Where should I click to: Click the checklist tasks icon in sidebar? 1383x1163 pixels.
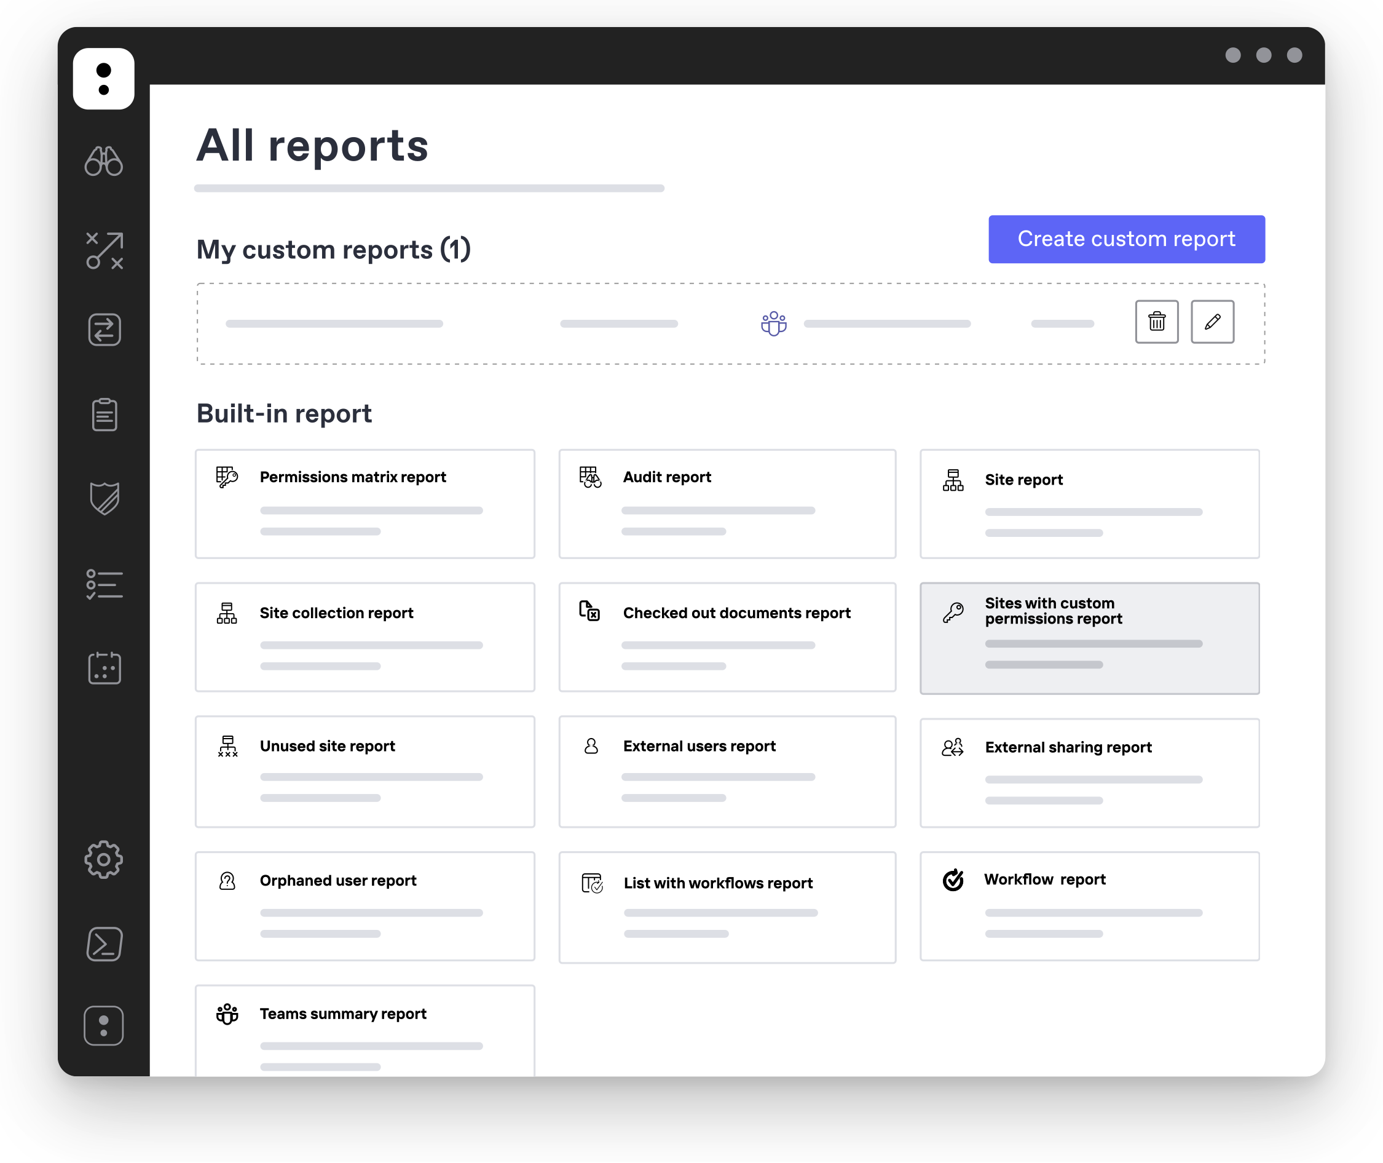coord(104,584)
